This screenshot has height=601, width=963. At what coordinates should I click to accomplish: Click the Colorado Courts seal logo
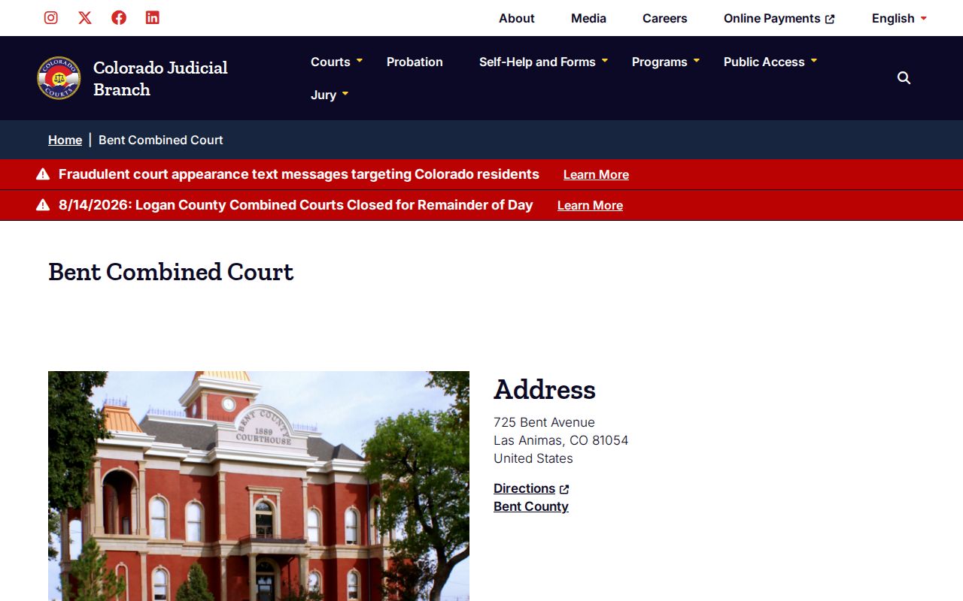point(59,78)
